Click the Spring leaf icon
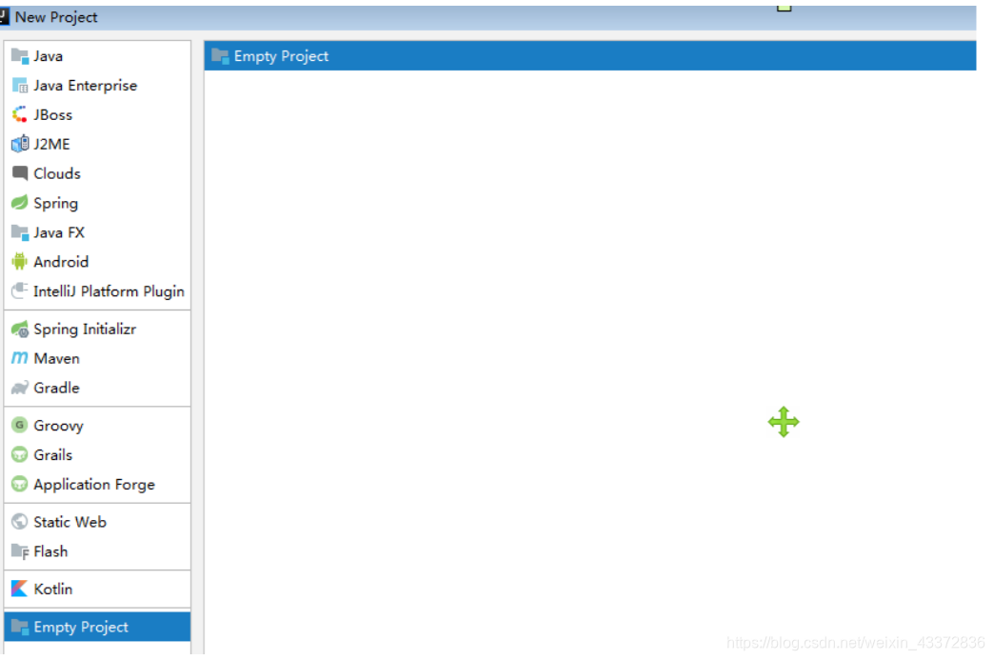Image resolution: width=994 pixels, height=660 pixels. click(20, 203)
